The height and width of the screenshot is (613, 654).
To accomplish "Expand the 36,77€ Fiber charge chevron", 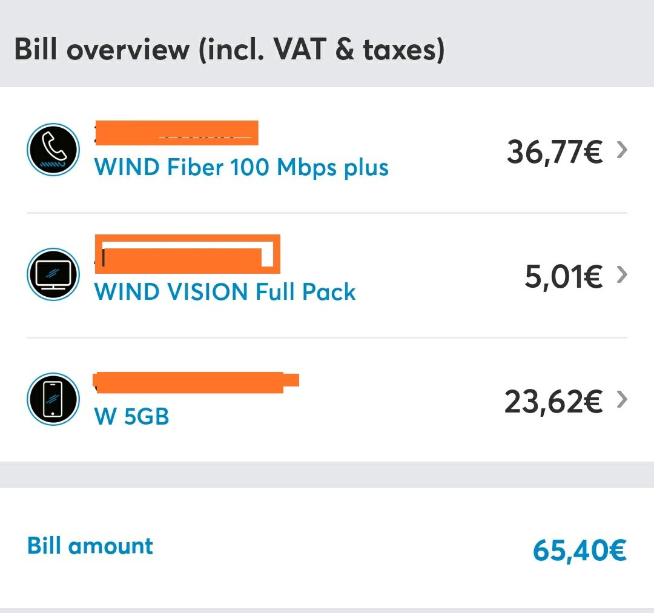I will pos(622,150).
